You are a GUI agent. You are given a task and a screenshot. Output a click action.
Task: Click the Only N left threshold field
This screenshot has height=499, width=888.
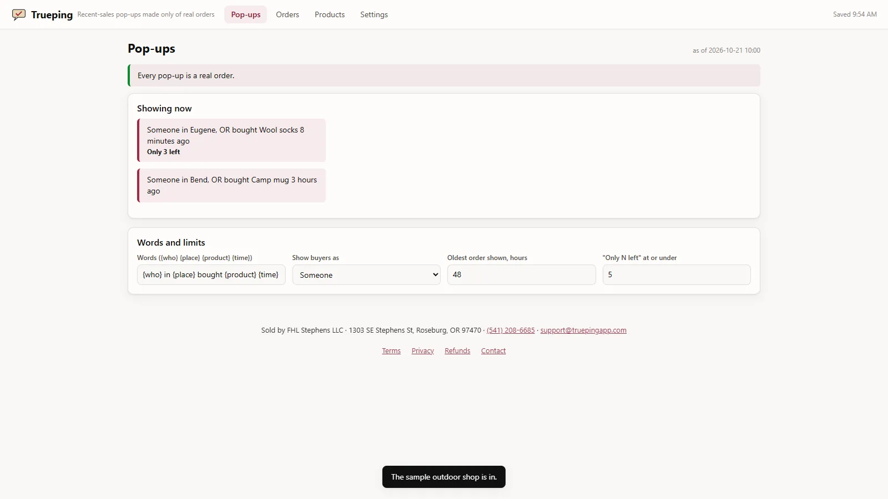(677, 275)
